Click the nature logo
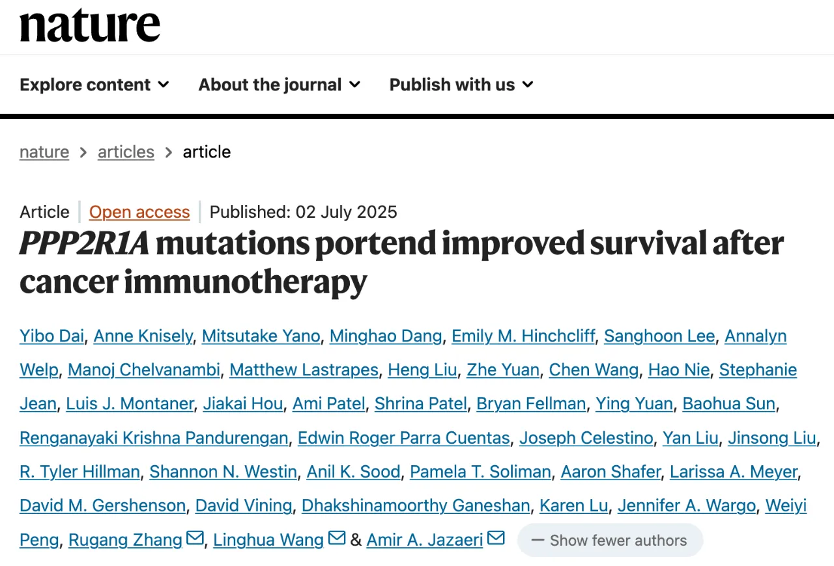Viewport: 834px width, 566px height. [90, 26]
